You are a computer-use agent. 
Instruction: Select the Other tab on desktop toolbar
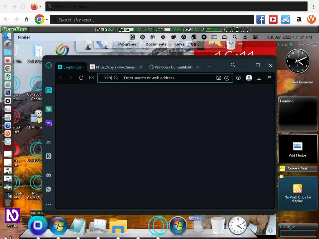pos(196,44)
